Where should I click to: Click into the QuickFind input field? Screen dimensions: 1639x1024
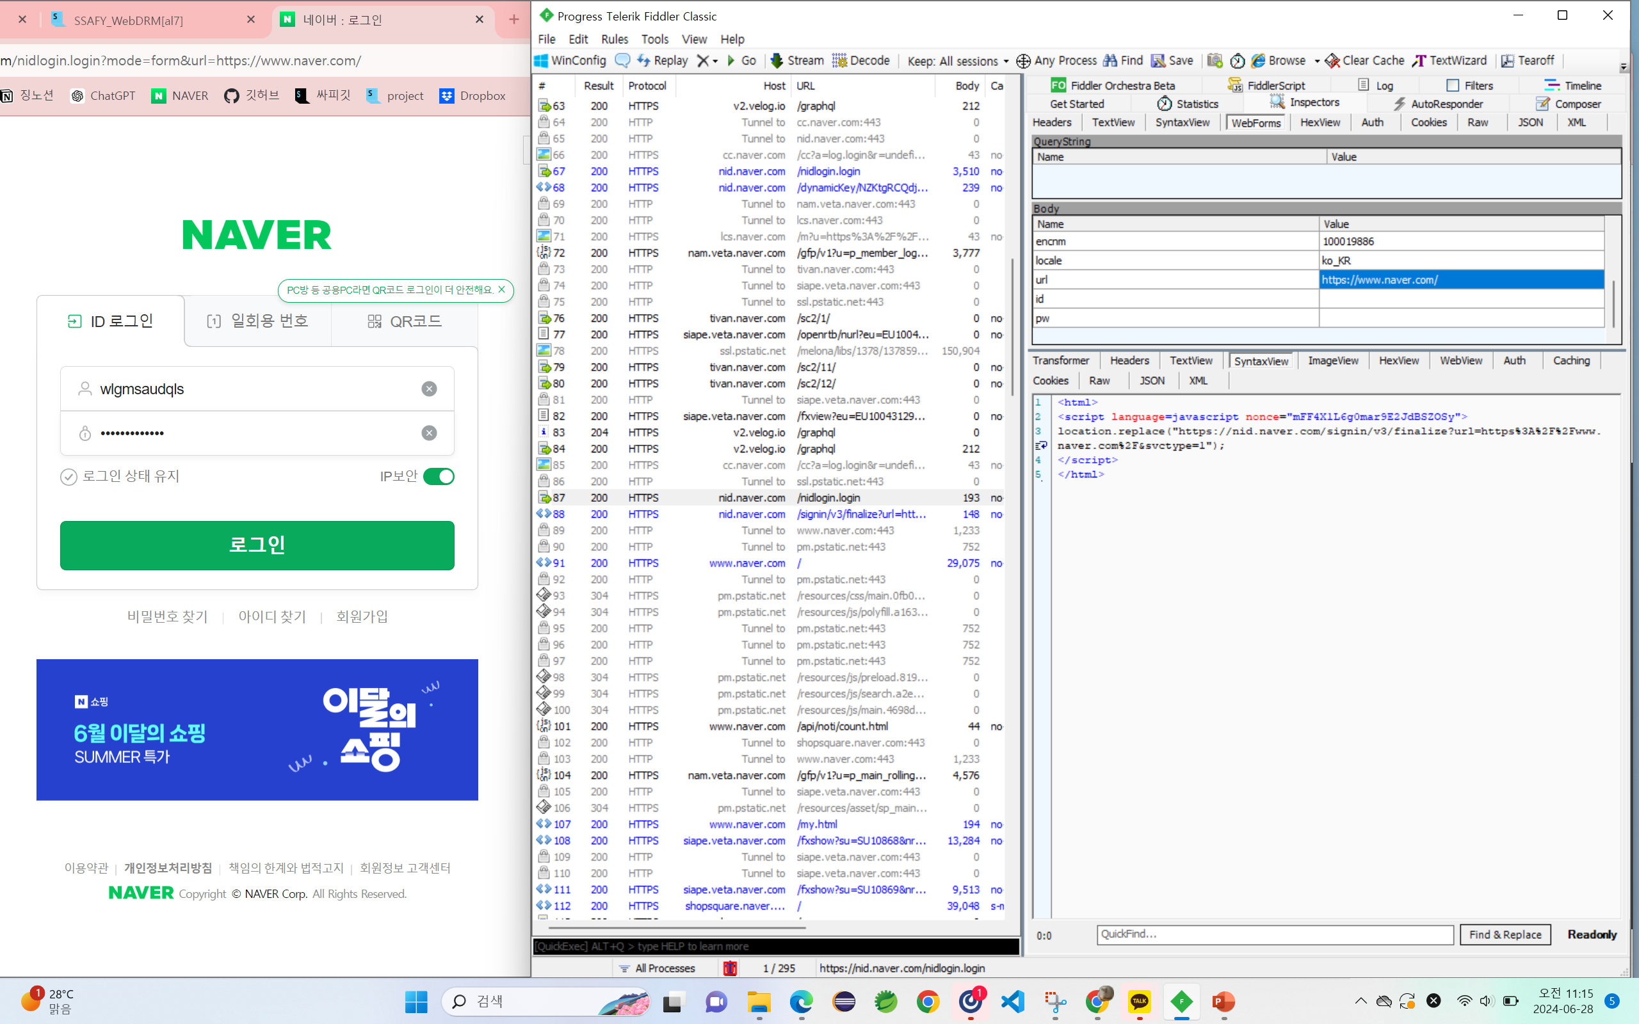(x=1274, y=934)
